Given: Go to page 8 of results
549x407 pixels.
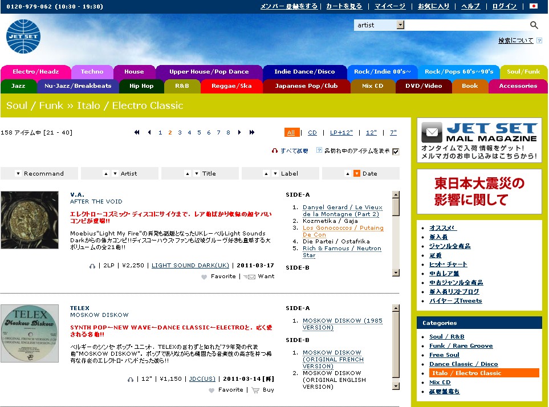Looking at the screenshot, I should (x=228, y=133).
